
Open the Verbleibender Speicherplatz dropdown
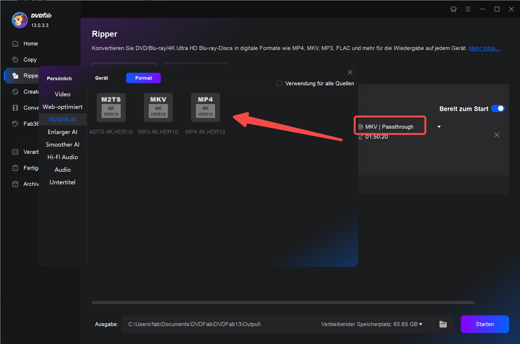[421, 324]
